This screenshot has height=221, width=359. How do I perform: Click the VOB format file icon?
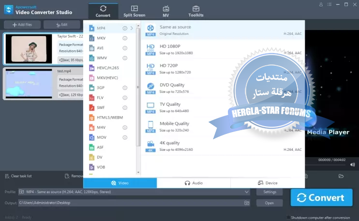click(91, 167)
